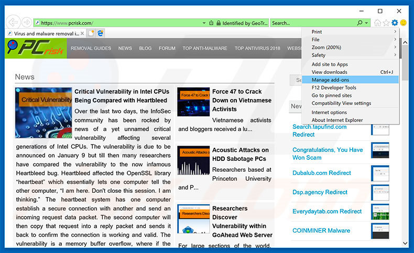
Task: Click the vertical scrollbar thumb
Action: [405, 63]
